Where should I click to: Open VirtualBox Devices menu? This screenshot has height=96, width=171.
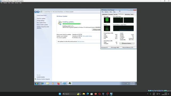coord(17,3)
